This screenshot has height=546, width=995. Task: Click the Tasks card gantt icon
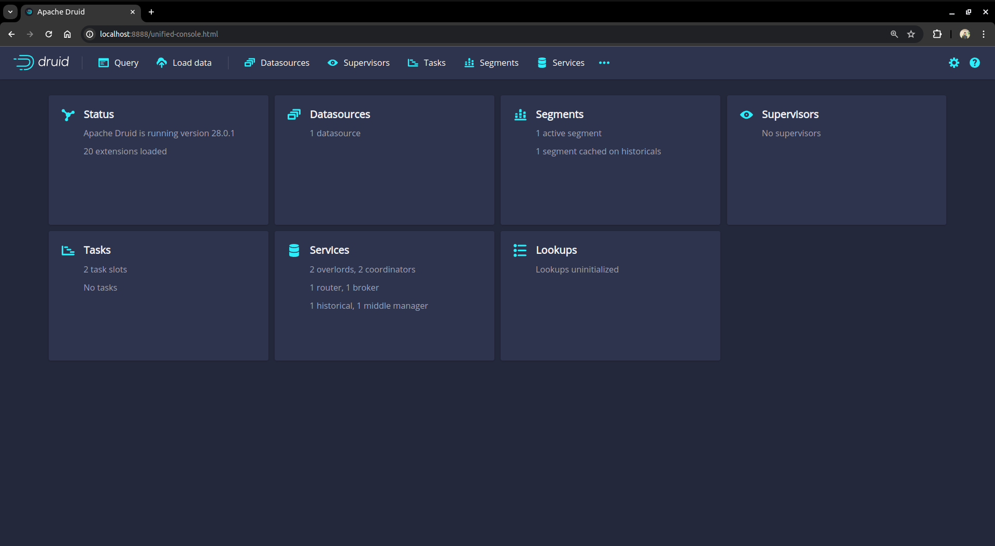tap(68, 250)
